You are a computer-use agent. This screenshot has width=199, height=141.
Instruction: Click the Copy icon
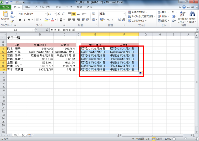click(x=12, y=17)
